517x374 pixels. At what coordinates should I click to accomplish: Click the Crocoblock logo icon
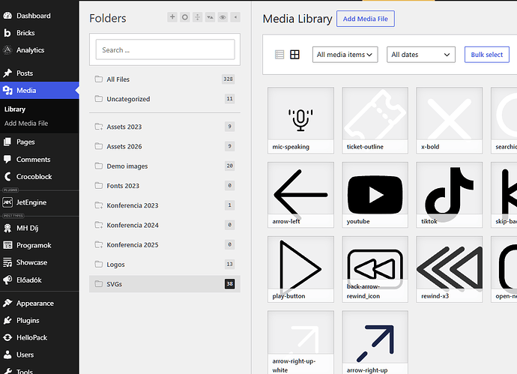(x=7, y=176)
